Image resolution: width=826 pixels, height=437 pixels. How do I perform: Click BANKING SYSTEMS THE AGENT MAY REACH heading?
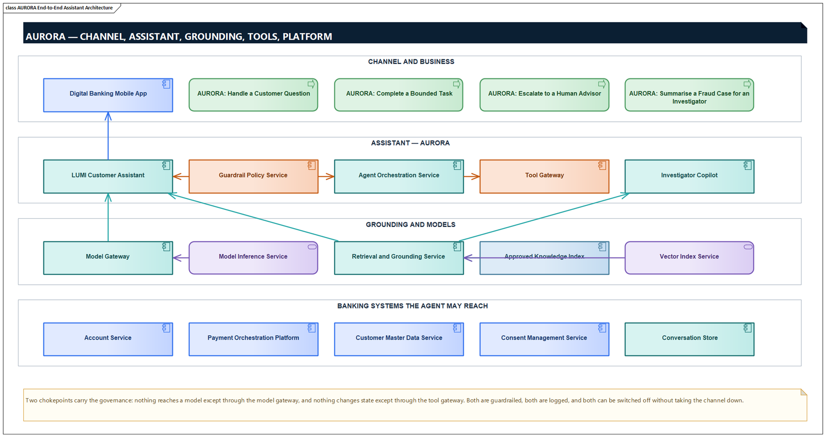(x=412, y=306)
